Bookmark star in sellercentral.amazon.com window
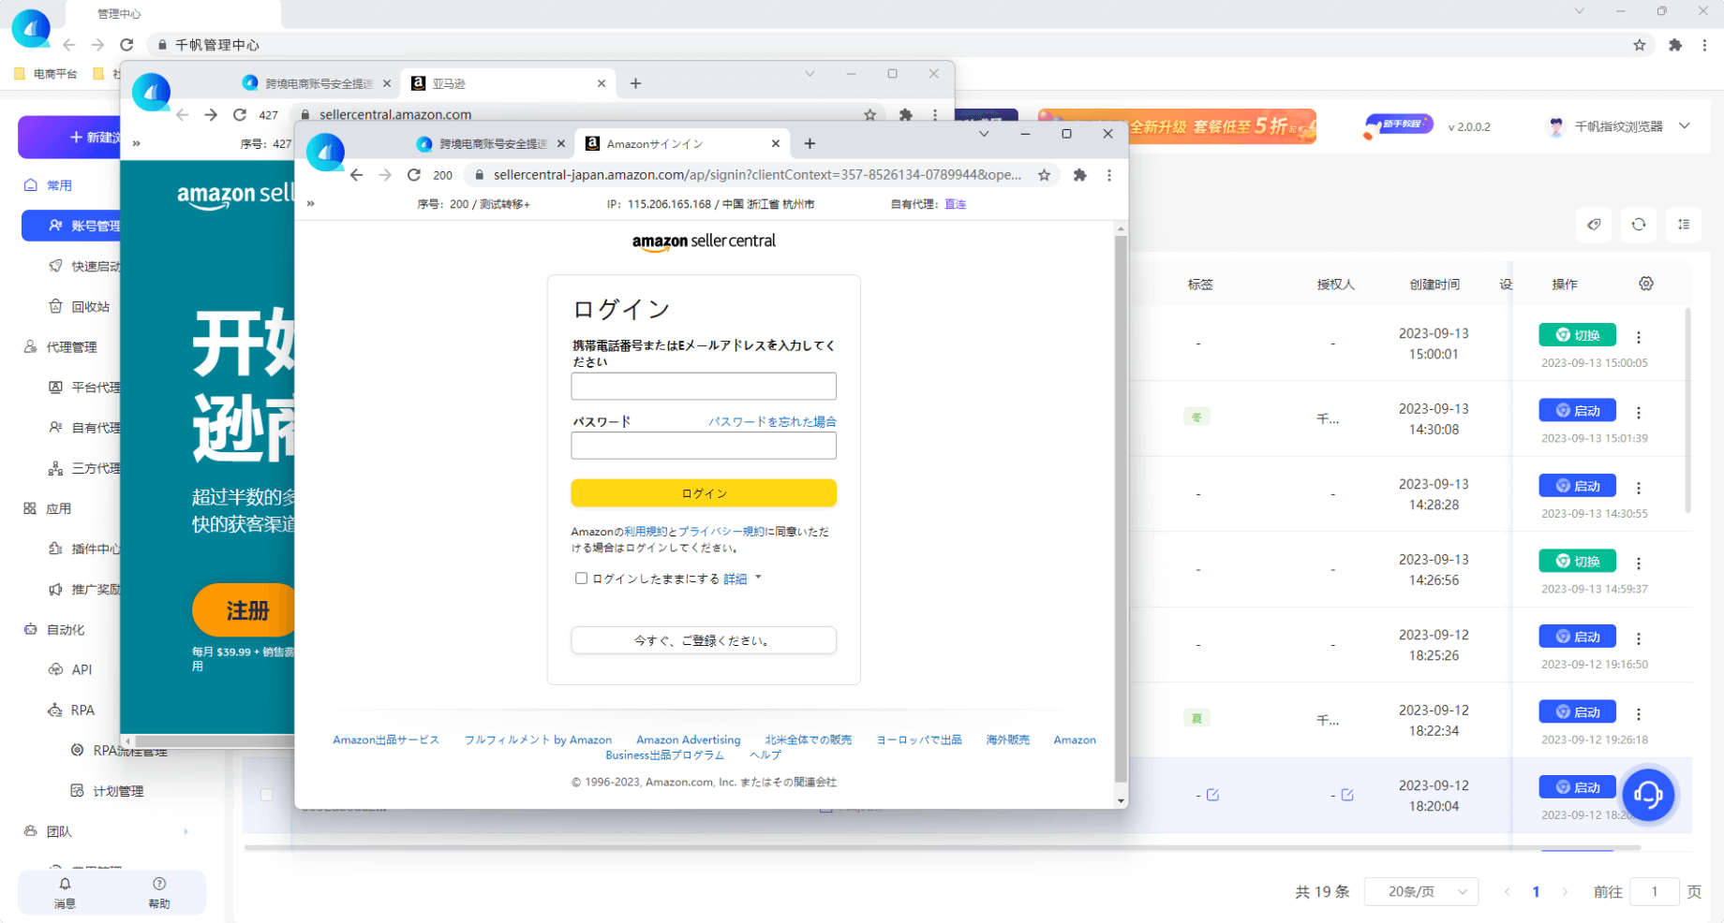This screenshot has height=923, width=1724. 869,114
